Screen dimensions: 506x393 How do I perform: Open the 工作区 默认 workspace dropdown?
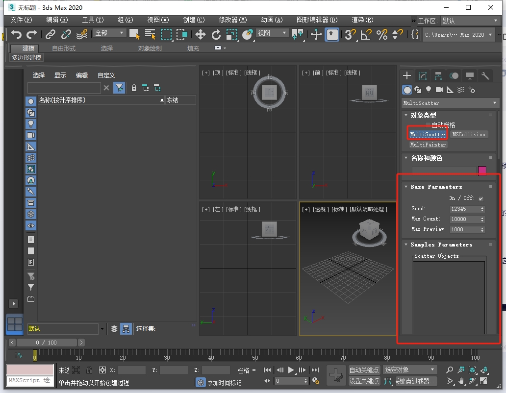[471, 21]
